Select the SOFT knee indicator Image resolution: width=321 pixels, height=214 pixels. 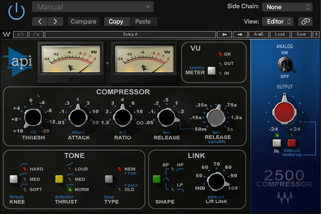click(x=25, y=189)
